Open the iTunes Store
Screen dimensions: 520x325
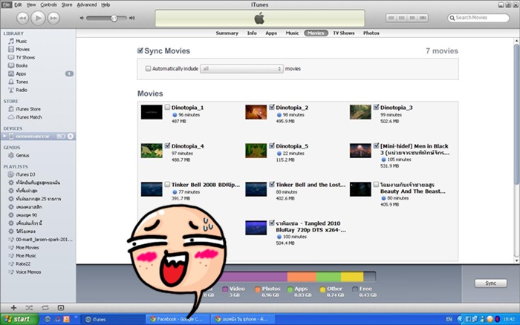(x=28, y=109)
